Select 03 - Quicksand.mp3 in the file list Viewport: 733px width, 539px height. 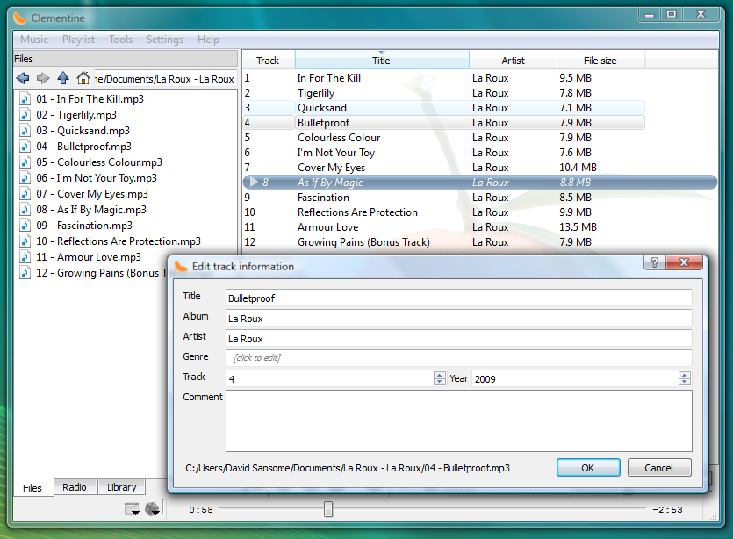pos(83,131)
